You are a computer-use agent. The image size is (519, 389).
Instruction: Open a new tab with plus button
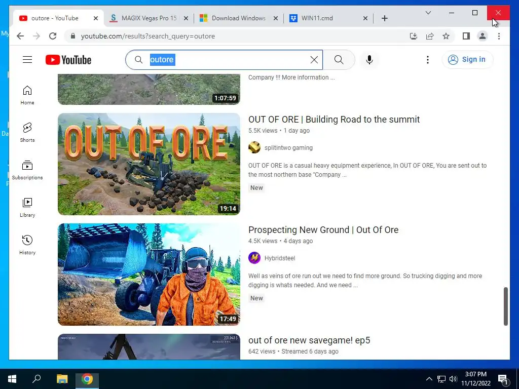tap(384, 18)
